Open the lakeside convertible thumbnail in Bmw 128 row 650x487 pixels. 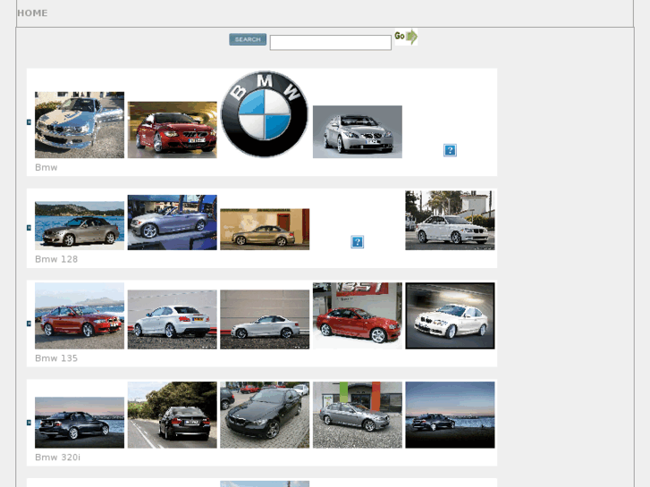click(80, 225)
